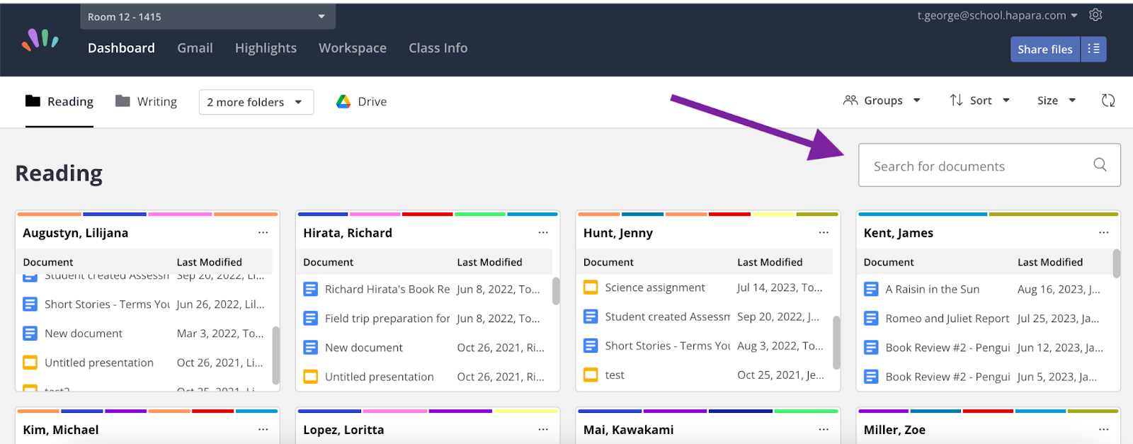Open Field trip preparation document

(387, 319)
